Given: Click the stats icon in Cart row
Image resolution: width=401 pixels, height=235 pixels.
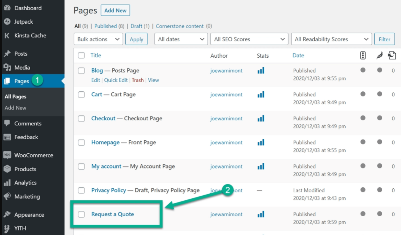Looking at the screenshot, I should pos(261,95).
